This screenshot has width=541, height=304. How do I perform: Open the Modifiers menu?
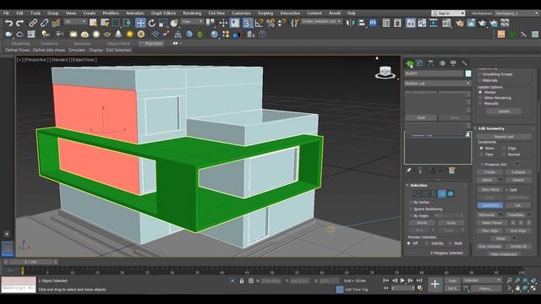(111, 14)
